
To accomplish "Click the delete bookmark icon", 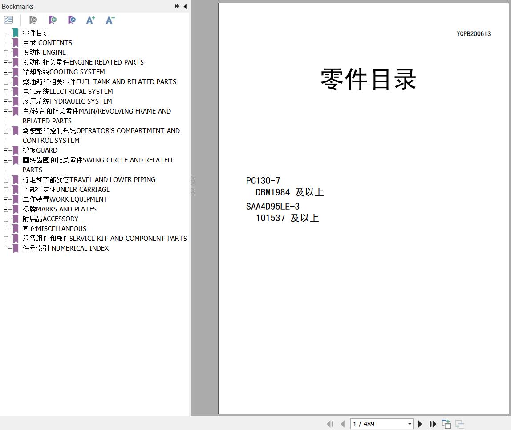I will (32, 20).
